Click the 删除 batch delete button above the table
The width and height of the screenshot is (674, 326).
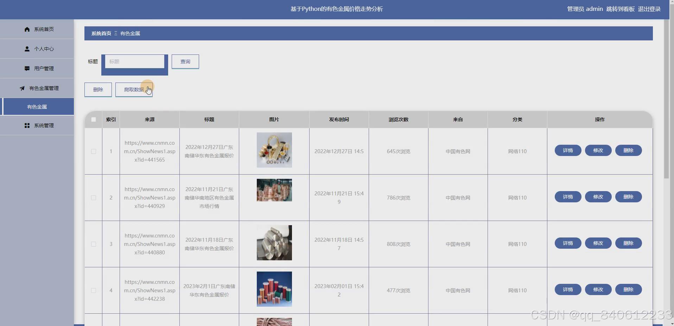(98, 90)
